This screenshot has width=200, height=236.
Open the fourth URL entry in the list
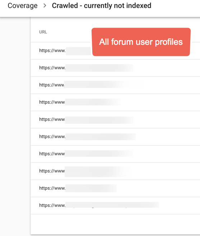click(x=115, y=102)
